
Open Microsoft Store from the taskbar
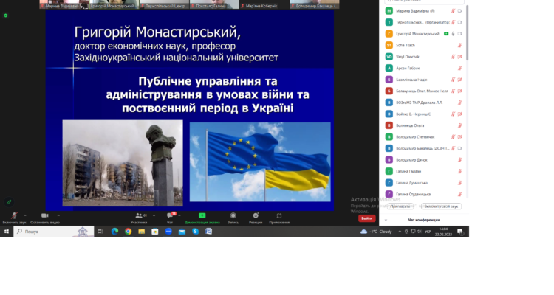pyautogui.click(x=155, y=232)
